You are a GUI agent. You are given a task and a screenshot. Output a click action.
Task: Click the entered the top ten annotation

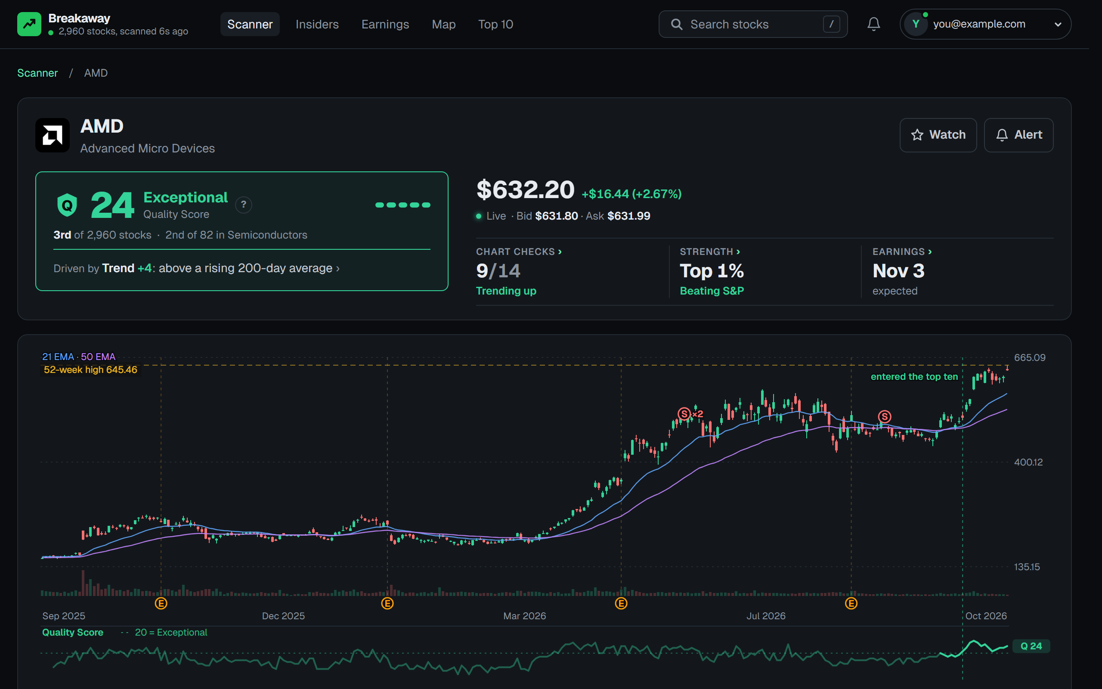[914, 377]
